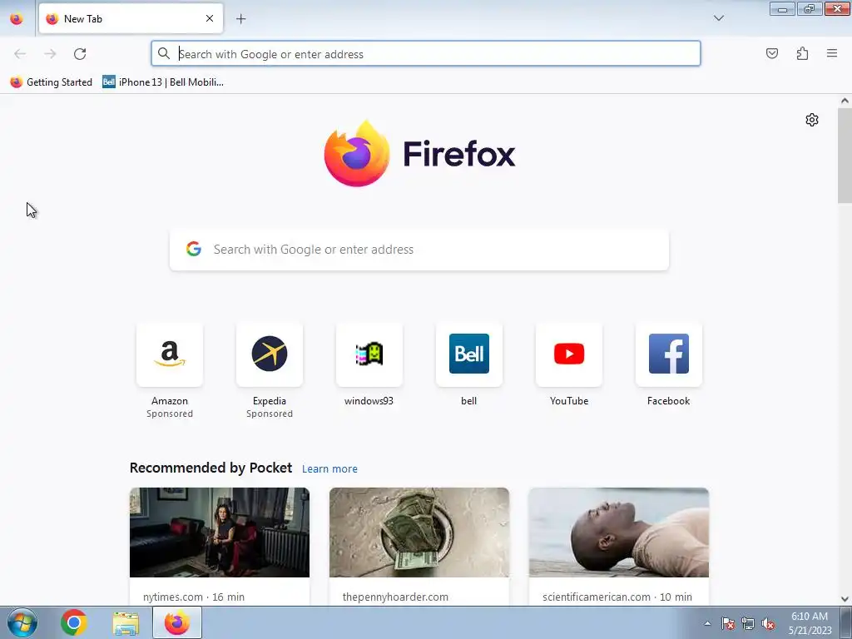Click the scientificamerican.com · 10 min text
Screen dimensions: 852x639
coord(617,597)
